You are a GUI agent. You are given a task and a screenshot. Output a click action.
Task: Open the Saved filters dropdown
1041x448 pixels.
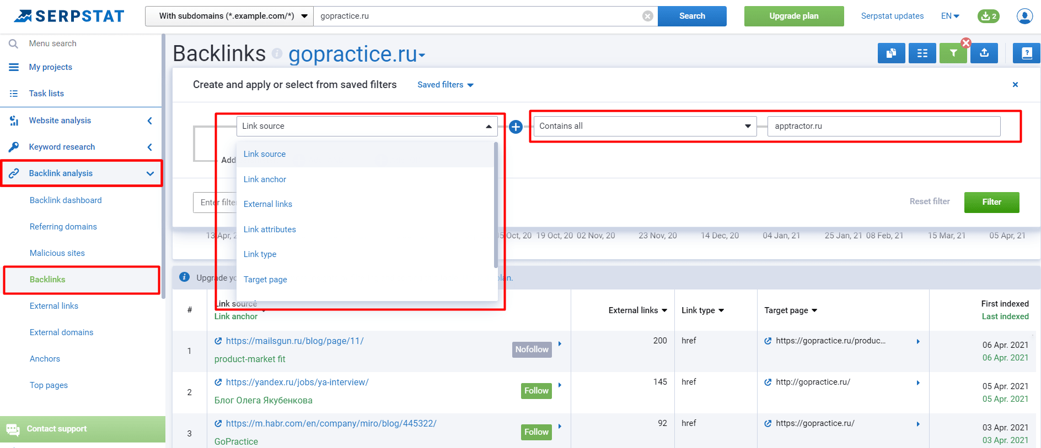(x=446, y=85)
